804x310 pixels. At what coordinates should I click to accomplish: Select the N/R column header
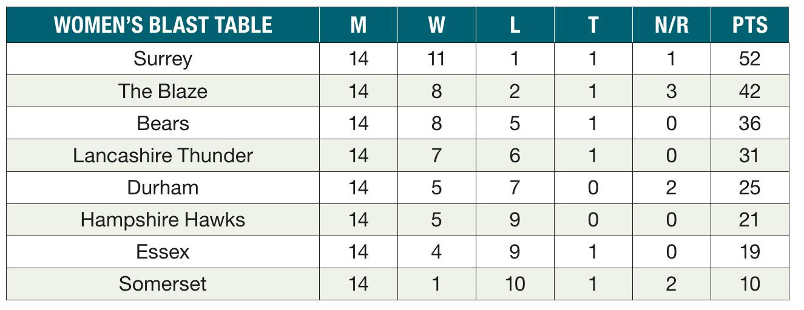pos(671,25)
